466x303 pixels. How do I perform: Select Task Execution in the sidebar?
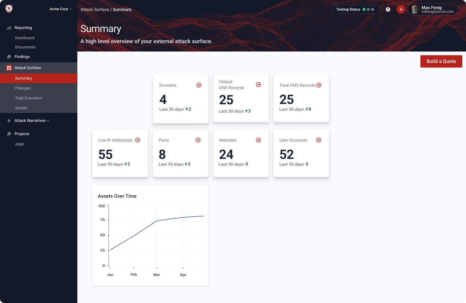(28, 98)
